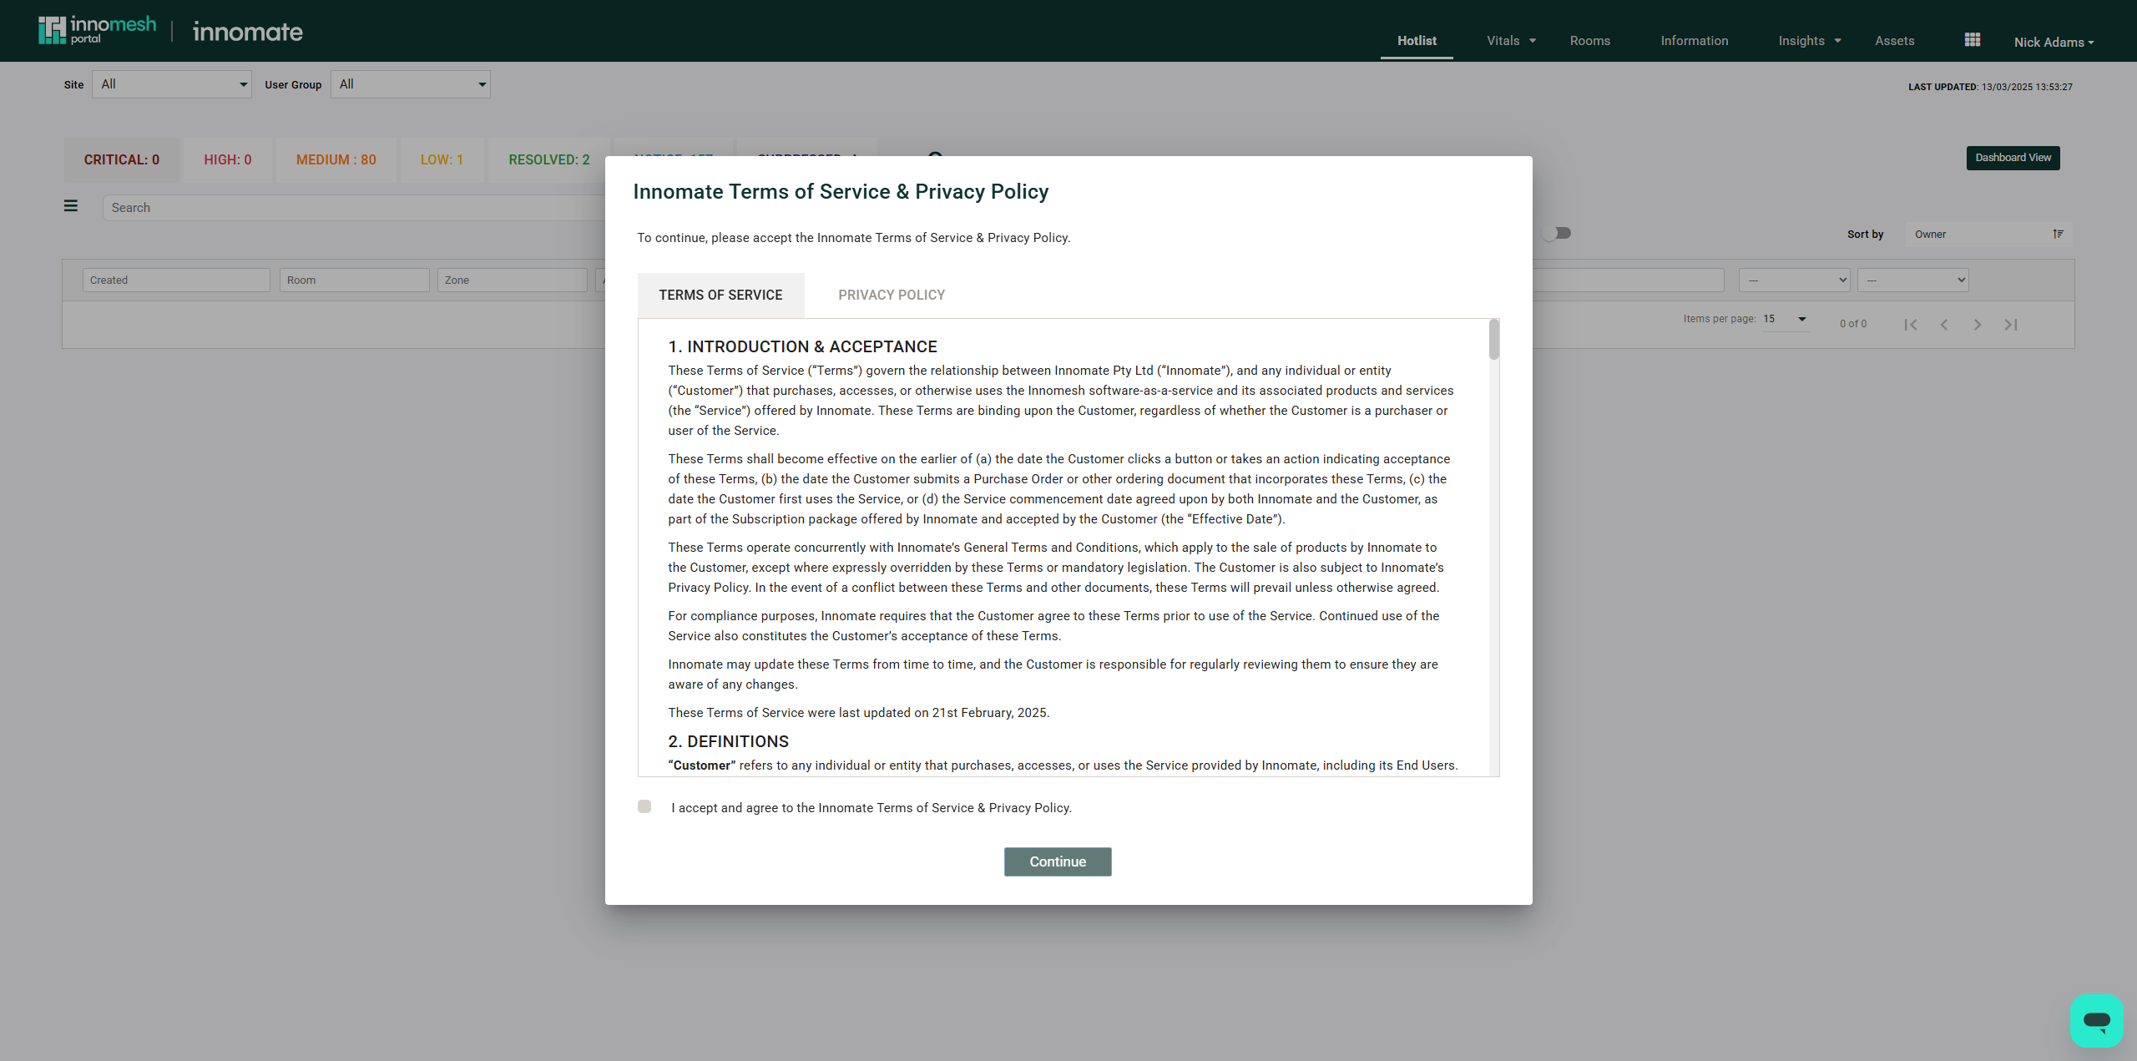This screenshot has height=1061, width=2137.
Task: Check the accept Terms of Service checkbox
Action: [x=644, y=806]
